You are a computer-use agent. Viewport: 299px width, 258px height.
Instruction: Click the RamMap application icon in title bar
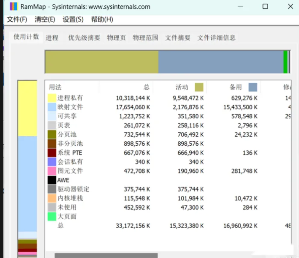[14, 7]
